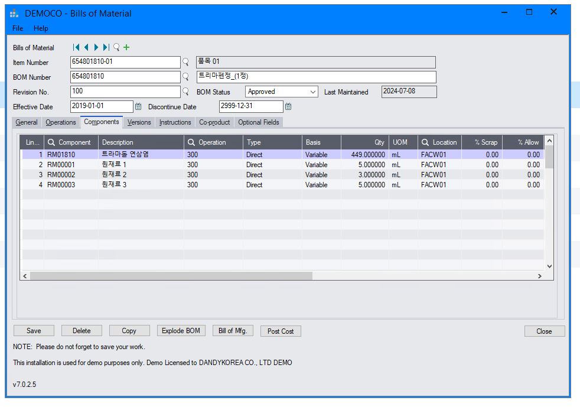Viewport: 580px width, 407px height.
Task: Open Bill of Mfg. button
Action: [233, 331]
